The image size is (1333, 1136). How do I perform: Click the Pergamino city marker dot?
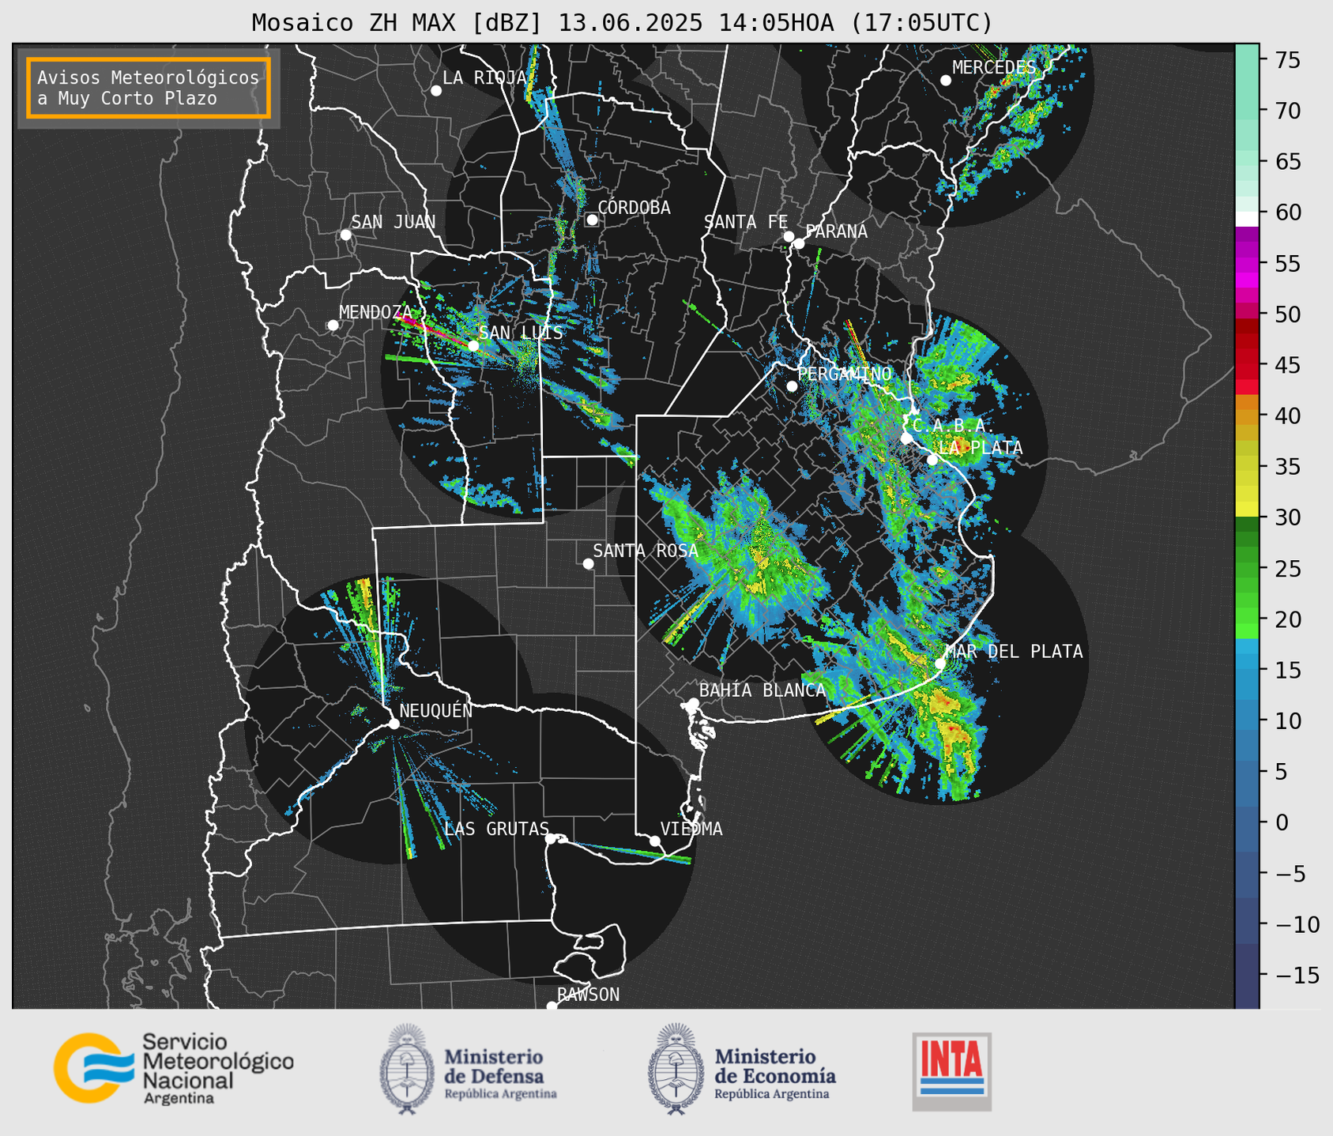pos(792,386)
